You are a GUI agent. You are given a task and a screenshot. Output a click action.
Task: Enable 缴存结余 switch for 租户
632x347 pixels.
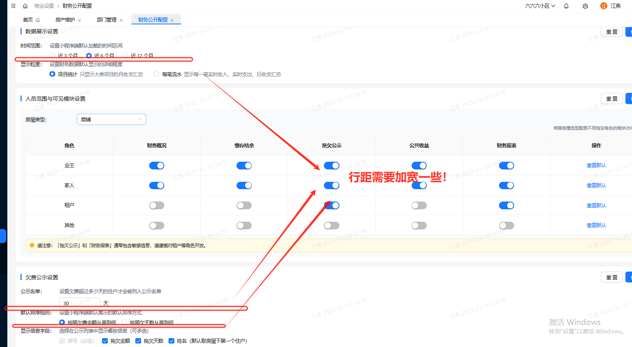(x=244, y=205)
